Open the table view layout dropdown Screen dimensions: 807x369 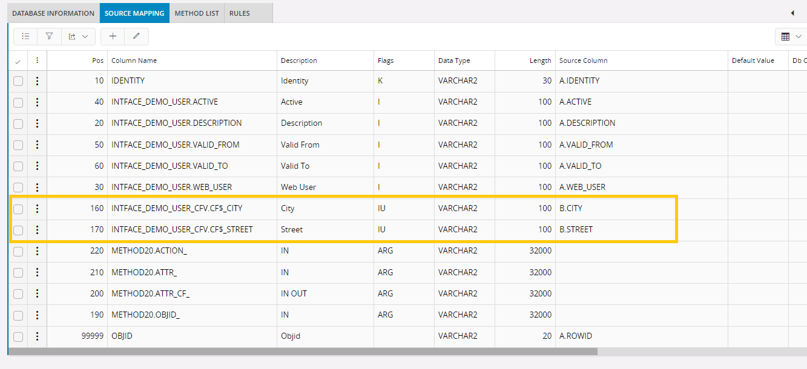pos(791,36)
